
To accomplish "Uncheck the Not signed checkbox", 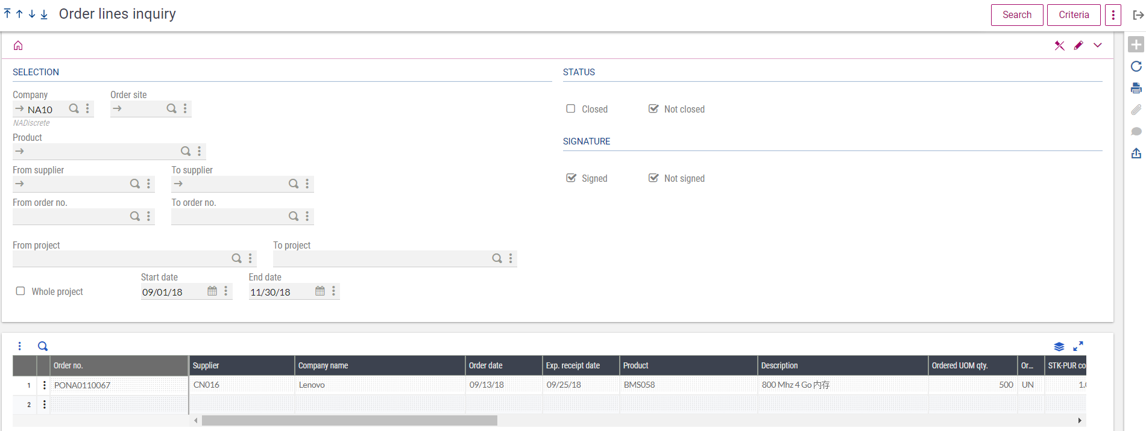I will coord(653,178).
